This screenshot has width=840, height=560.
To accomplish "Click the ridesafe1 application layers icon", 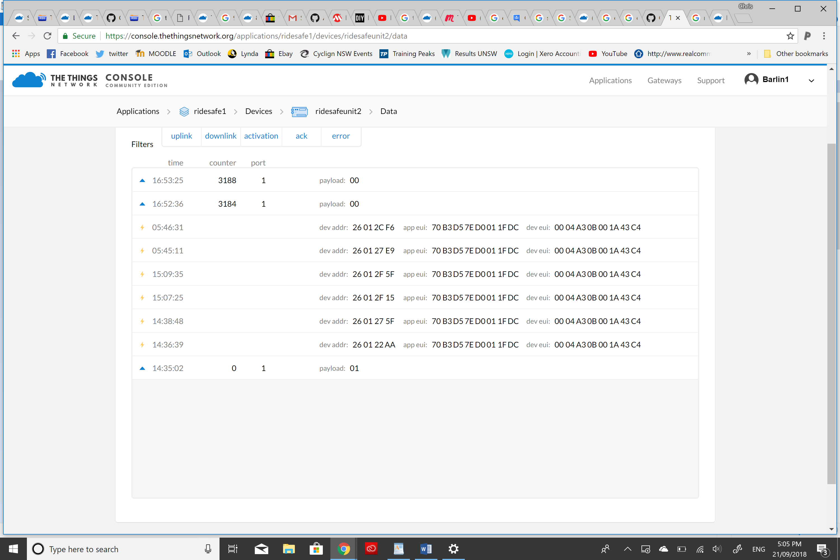I will [184, 112].
